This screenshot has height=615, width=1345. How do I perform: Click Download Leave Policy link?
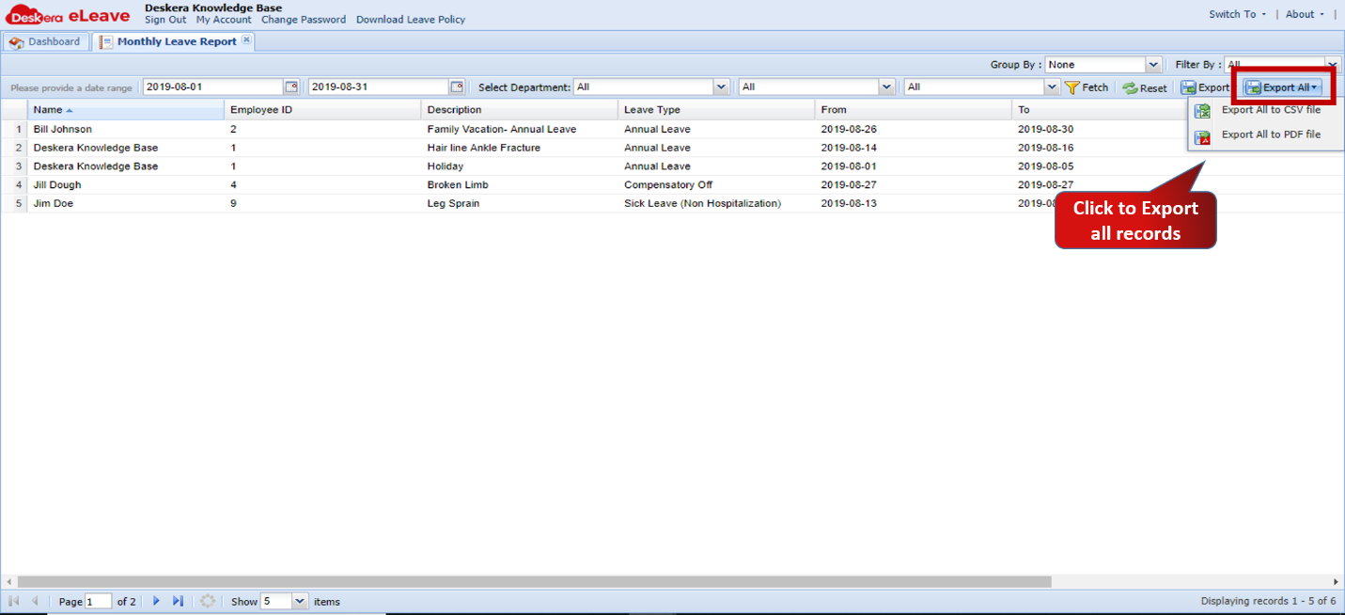pos(411,20)
